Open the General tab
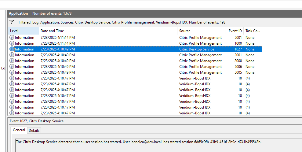 point(19,130)
